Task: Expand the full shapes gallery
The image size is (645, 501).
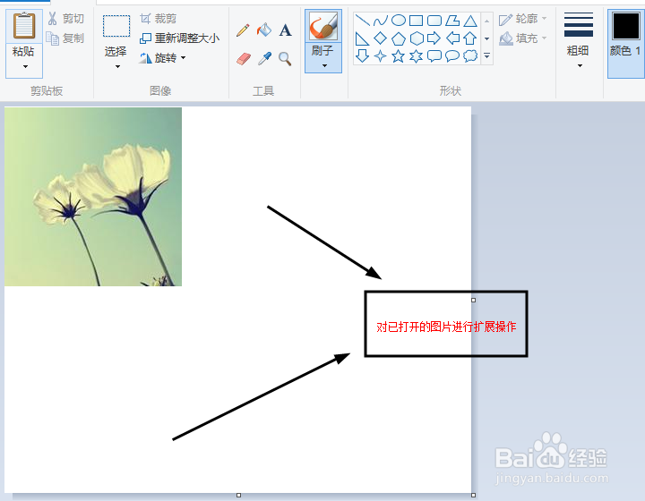Action: [x=486, y=55]
